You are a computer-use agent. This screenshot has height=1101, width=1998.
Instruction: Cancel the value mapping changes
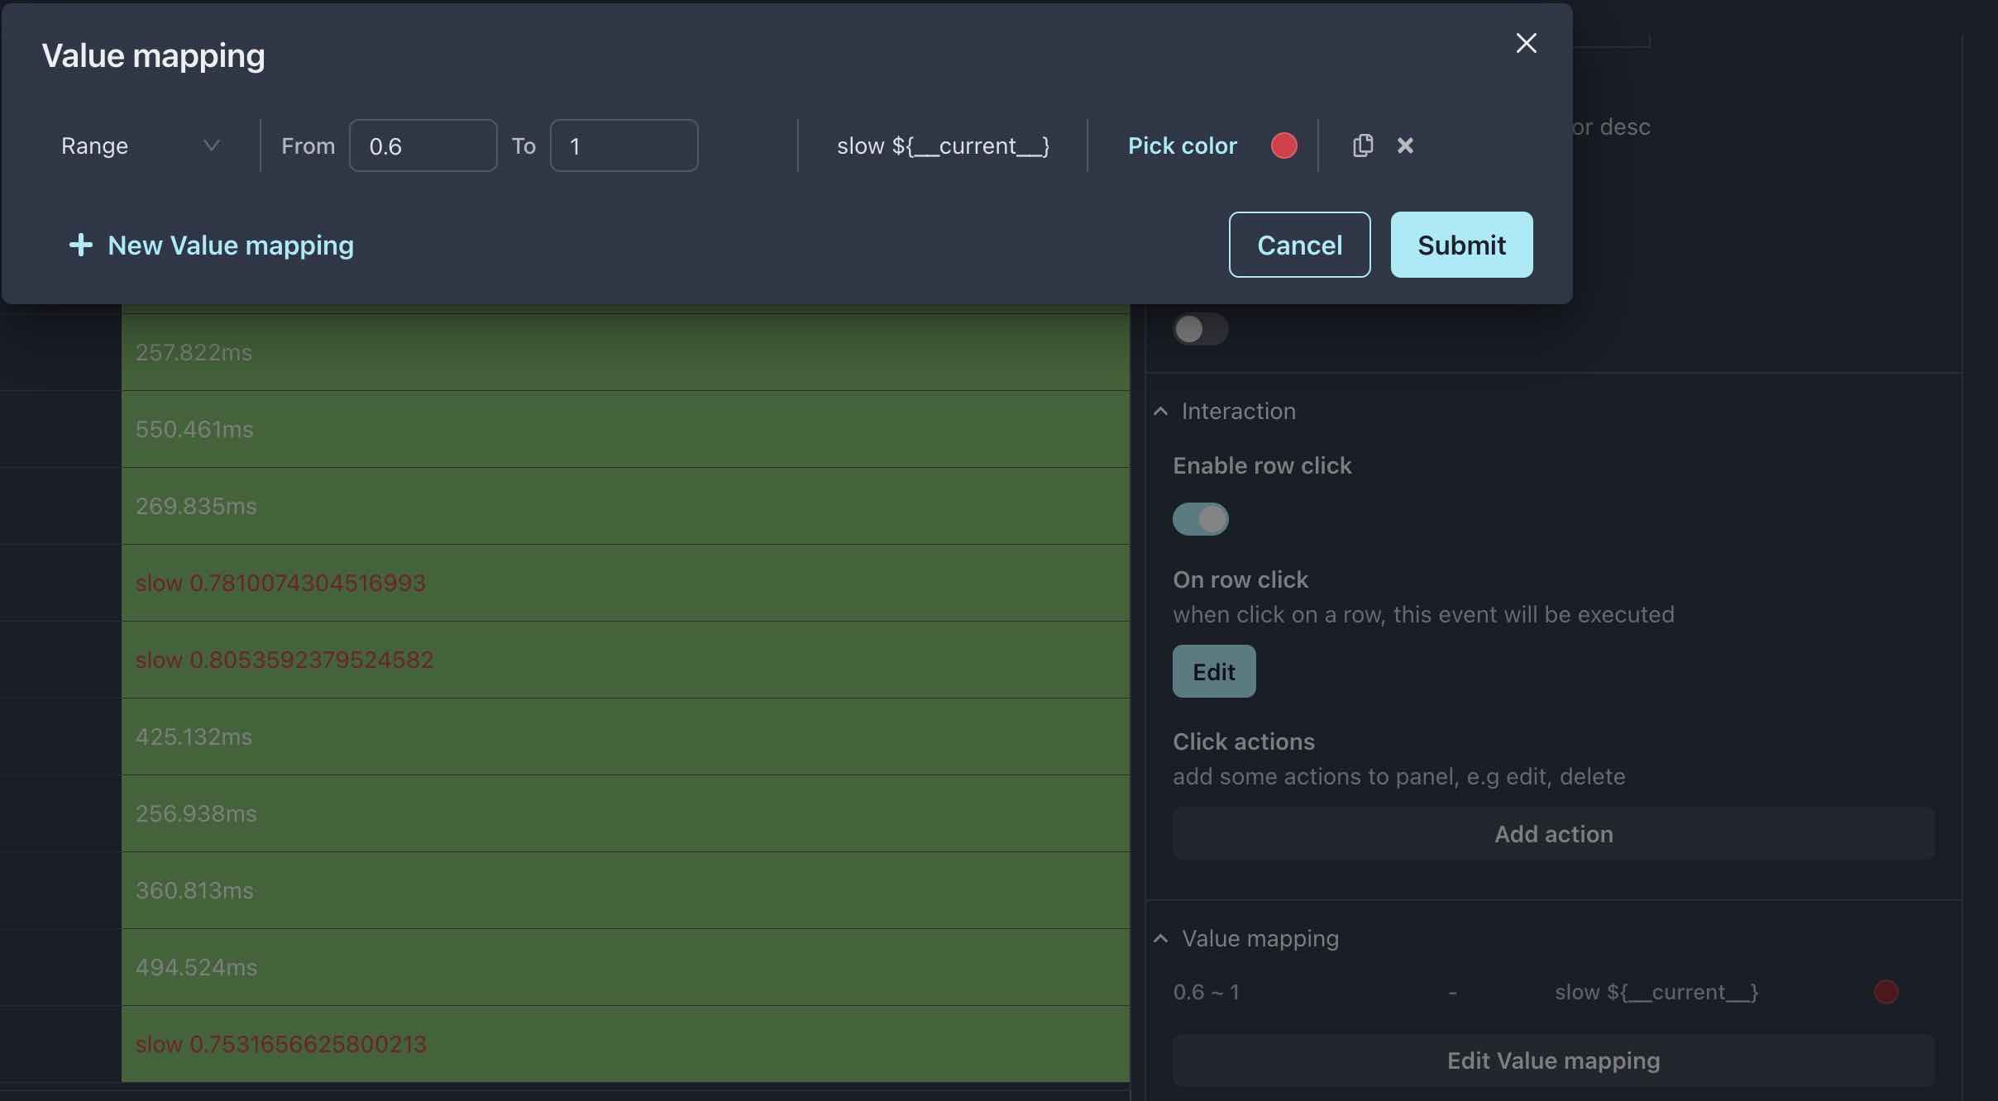(x=1299, y=245)
